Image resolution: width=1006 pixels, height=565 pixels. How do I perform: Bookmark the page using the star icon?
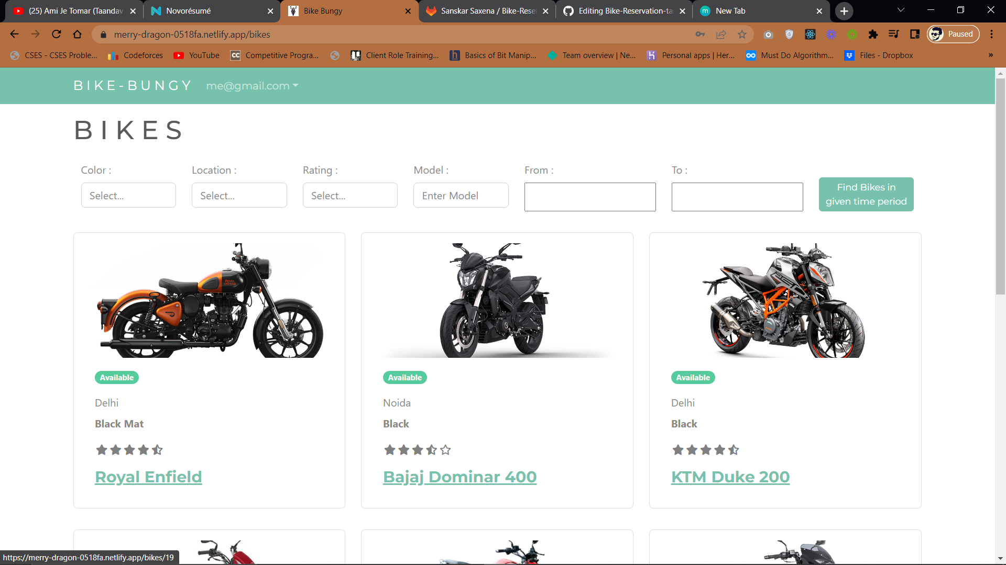point(741,35)
